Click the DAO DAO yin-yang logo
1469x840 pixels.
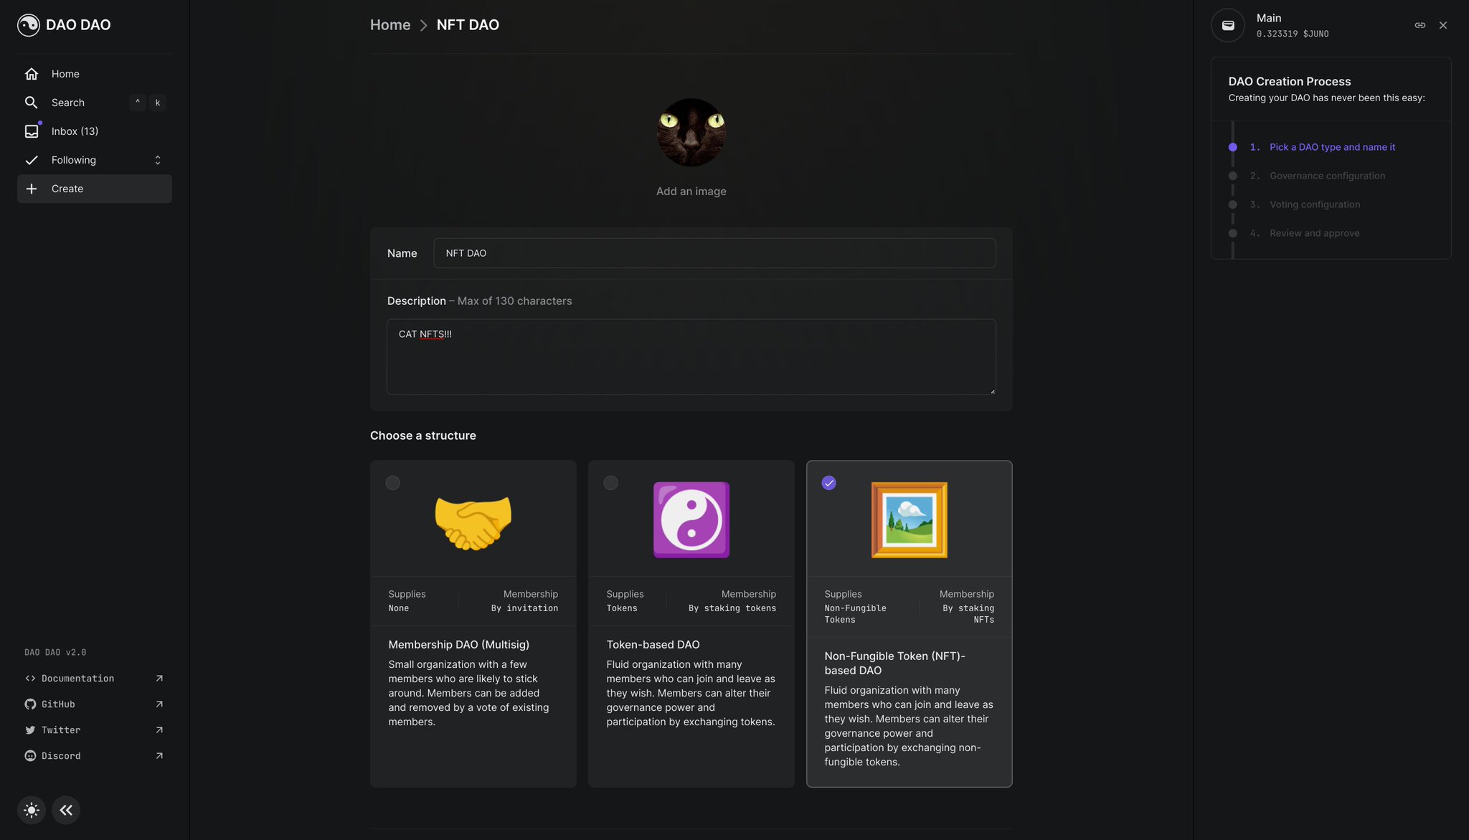(29, 25)
